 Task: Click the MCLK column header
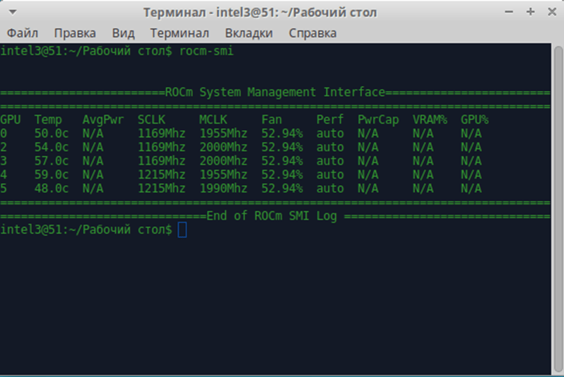(x=213, y=120)
